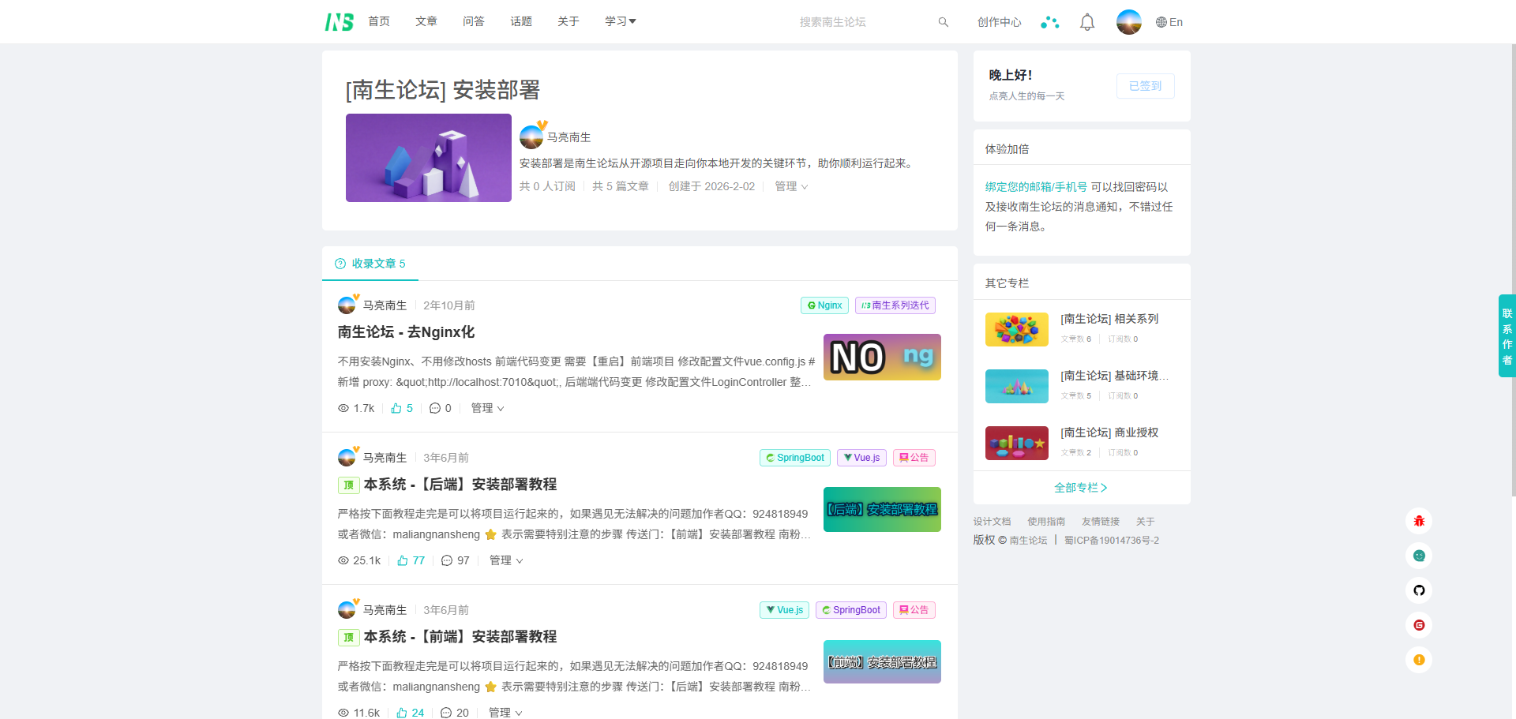Open 绑定您的邮箱/手机号 link
This screenshot has width=1516, height=719.
click(1036, 187)
